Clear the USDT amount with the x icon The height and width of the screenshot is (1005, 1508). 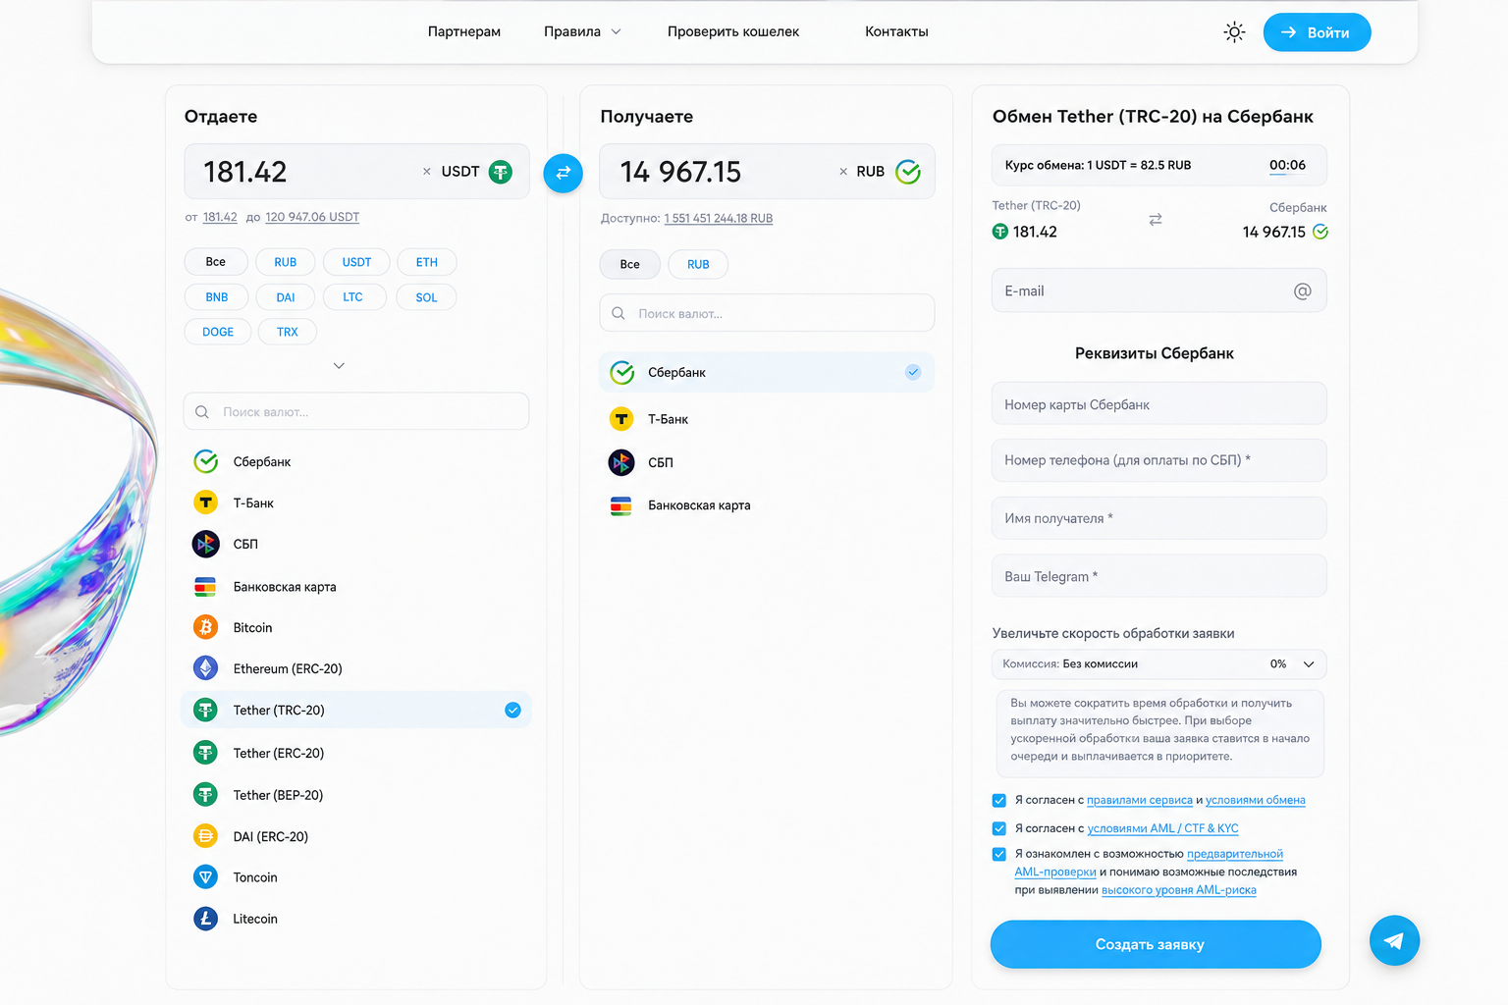point(426,172)
